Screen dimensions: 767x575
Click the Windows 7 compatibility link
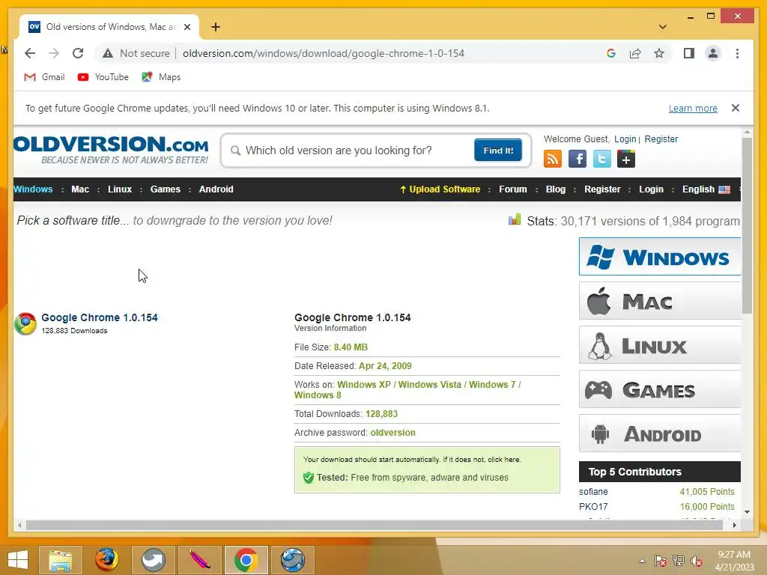(492, 384)
